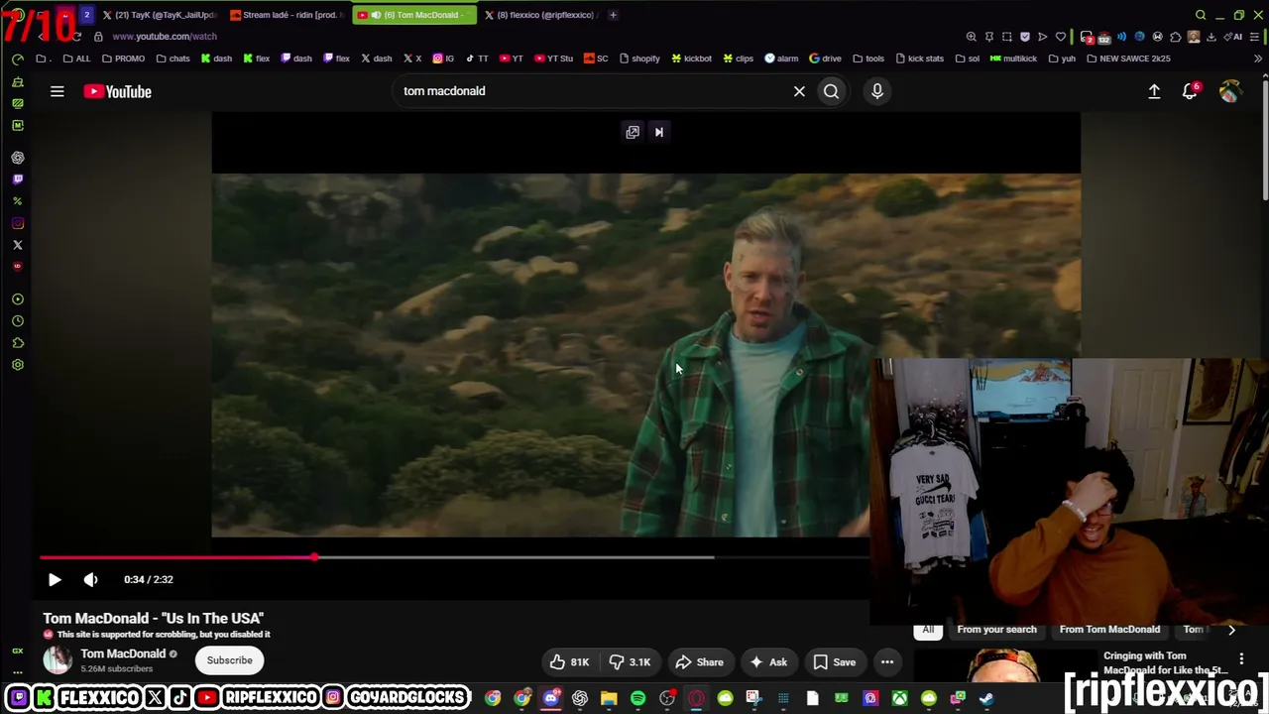
Task: Expand the ALL bookmarks folder
Action: (76, 59)
